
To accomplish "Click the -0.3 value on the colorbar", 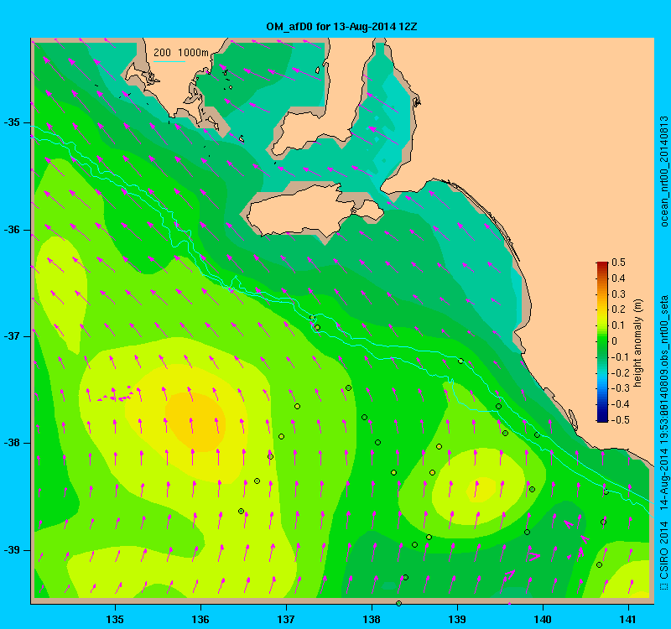I will click(x=619, y=388).
